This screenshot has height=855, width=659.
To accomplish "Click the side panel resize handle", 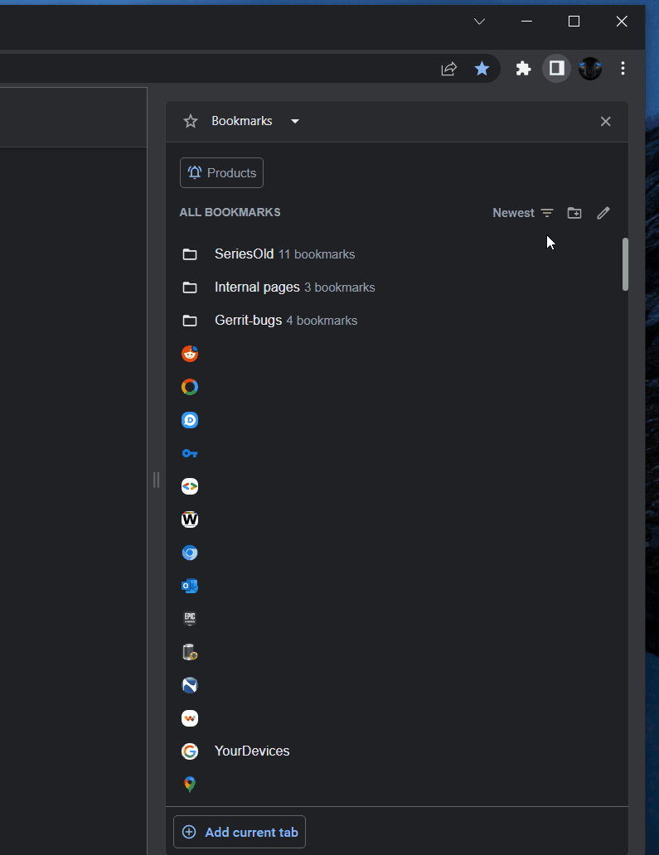I will tap(157, 480).
